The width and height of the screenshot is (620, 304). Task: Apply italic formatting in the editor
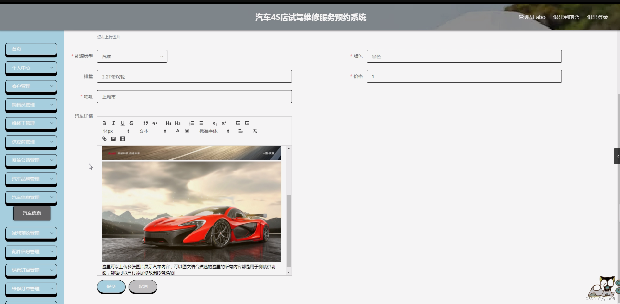coord(113,123)
